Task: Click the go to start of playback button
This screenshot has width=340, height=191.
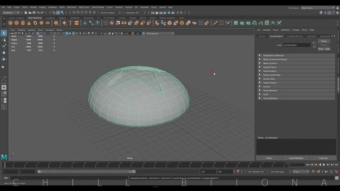Action: (308, 165)
